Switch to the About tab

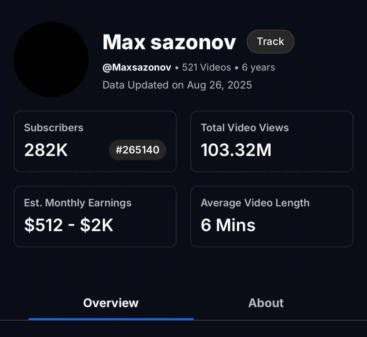click(266, 303)
